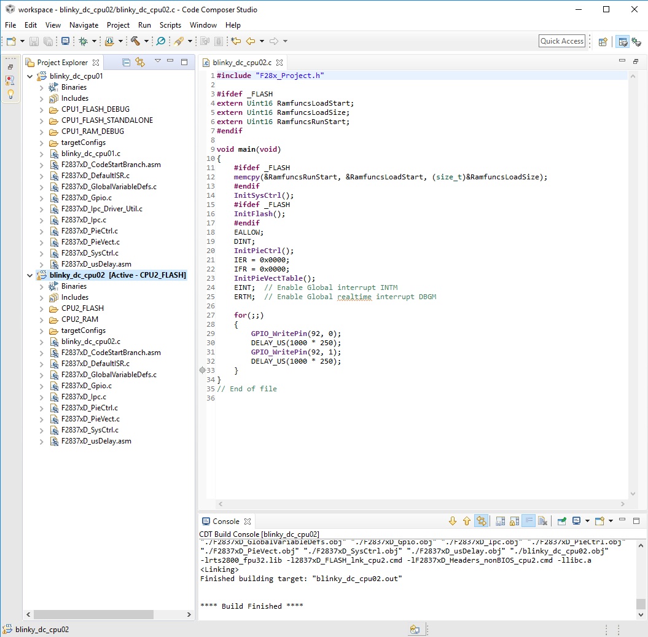Viewport: 648px width, 637px height.
Task: Collapse All folders in Project Explorer
Action: tap(127, 62)
